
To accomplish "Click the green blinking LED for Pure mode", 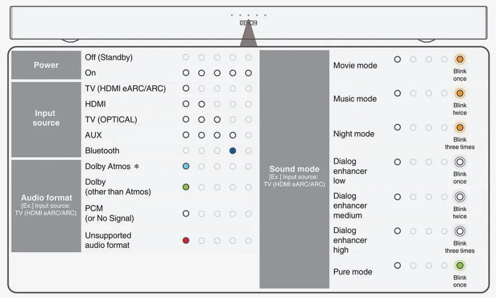I will pyautogui.click(x=460, y=265).
